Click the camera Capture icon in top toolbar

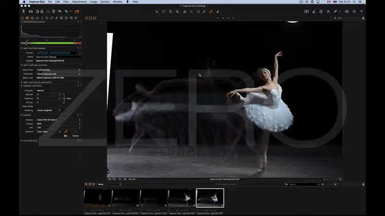coord(31,11)
